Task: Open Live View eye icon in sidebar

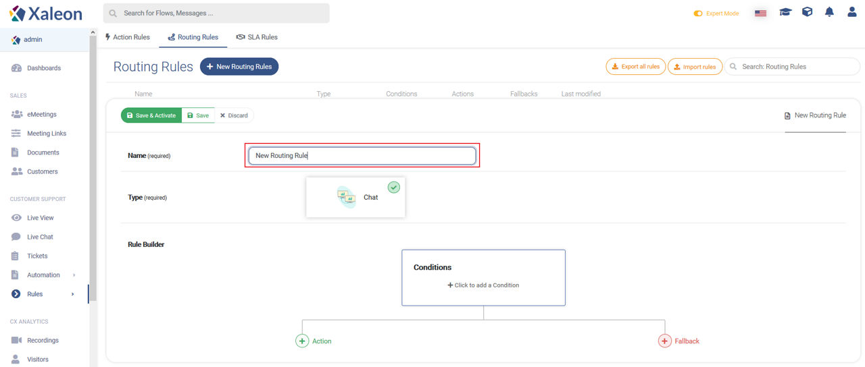Action: [x=16, y=218]
